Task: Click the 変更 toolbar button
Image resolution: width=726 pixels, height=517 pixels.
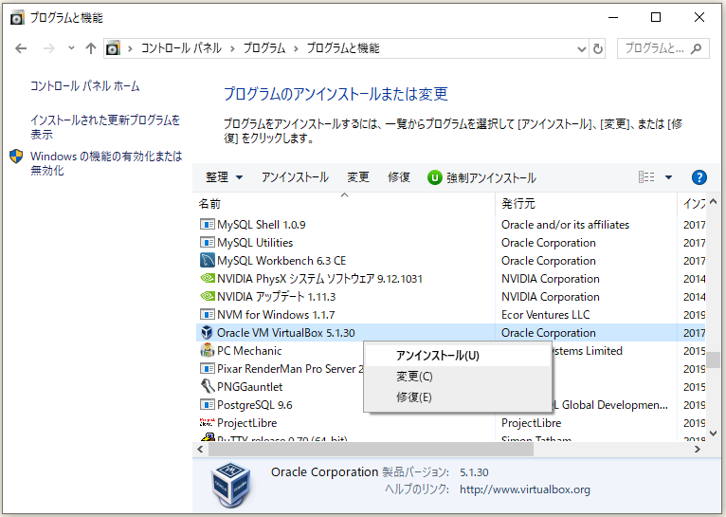Action: click(358, 177)
